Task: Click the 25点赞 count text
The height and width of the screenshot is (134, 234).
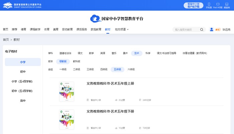Action: (122, 100)
